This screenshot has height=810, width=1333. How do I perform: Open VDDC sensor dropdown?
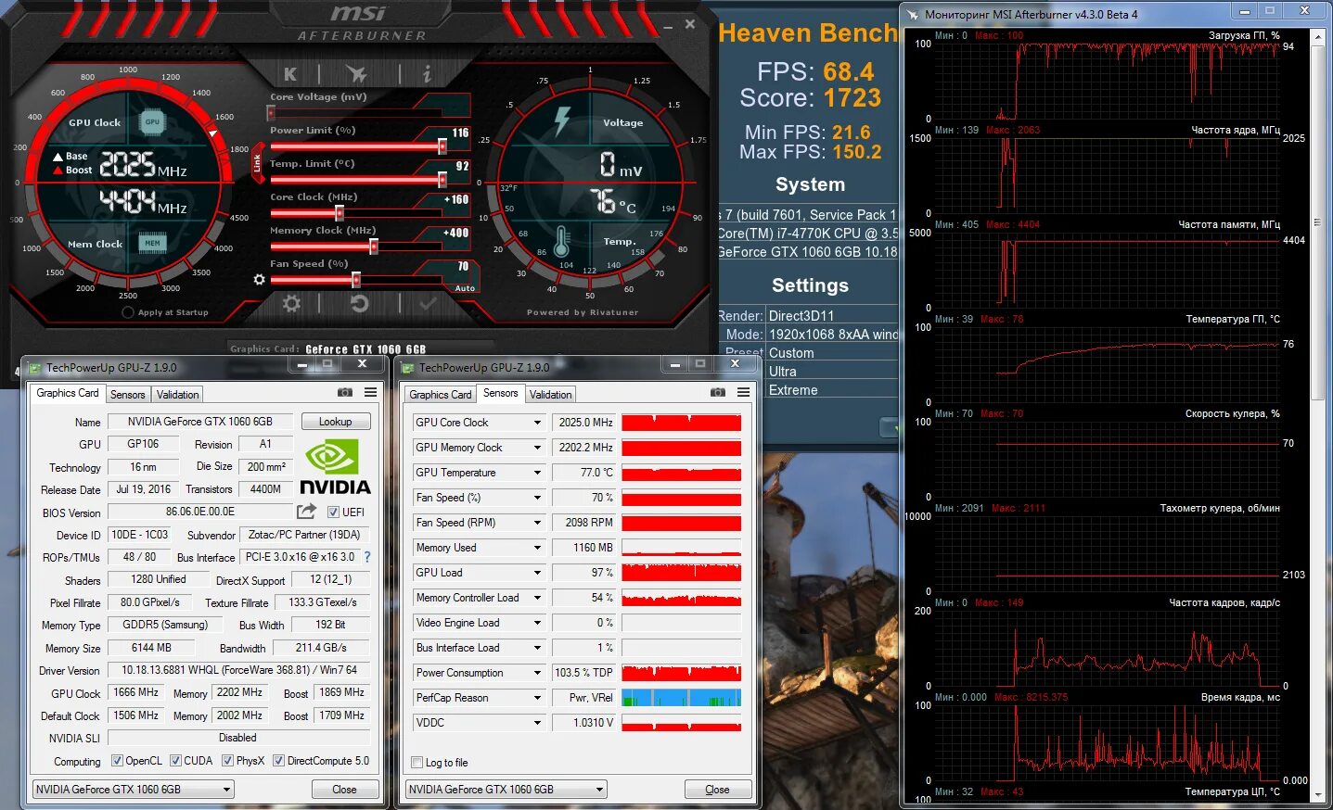[537, 723]
